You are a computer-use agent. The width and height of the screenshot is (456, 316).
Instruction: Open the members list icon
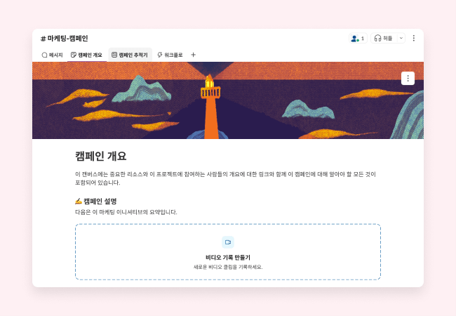pos(358,39)
